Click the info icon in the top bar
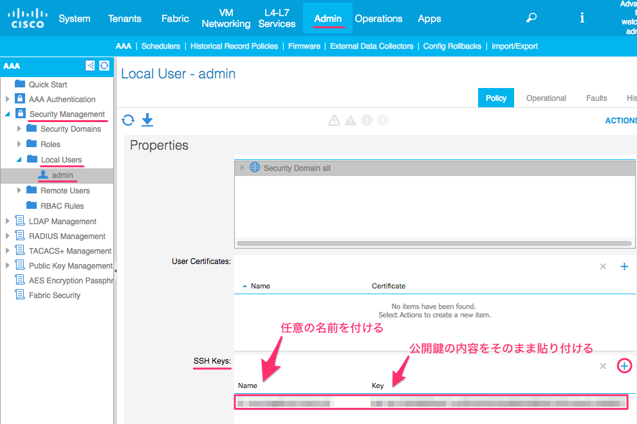The image size is (637, 424). tap(582, 18)
